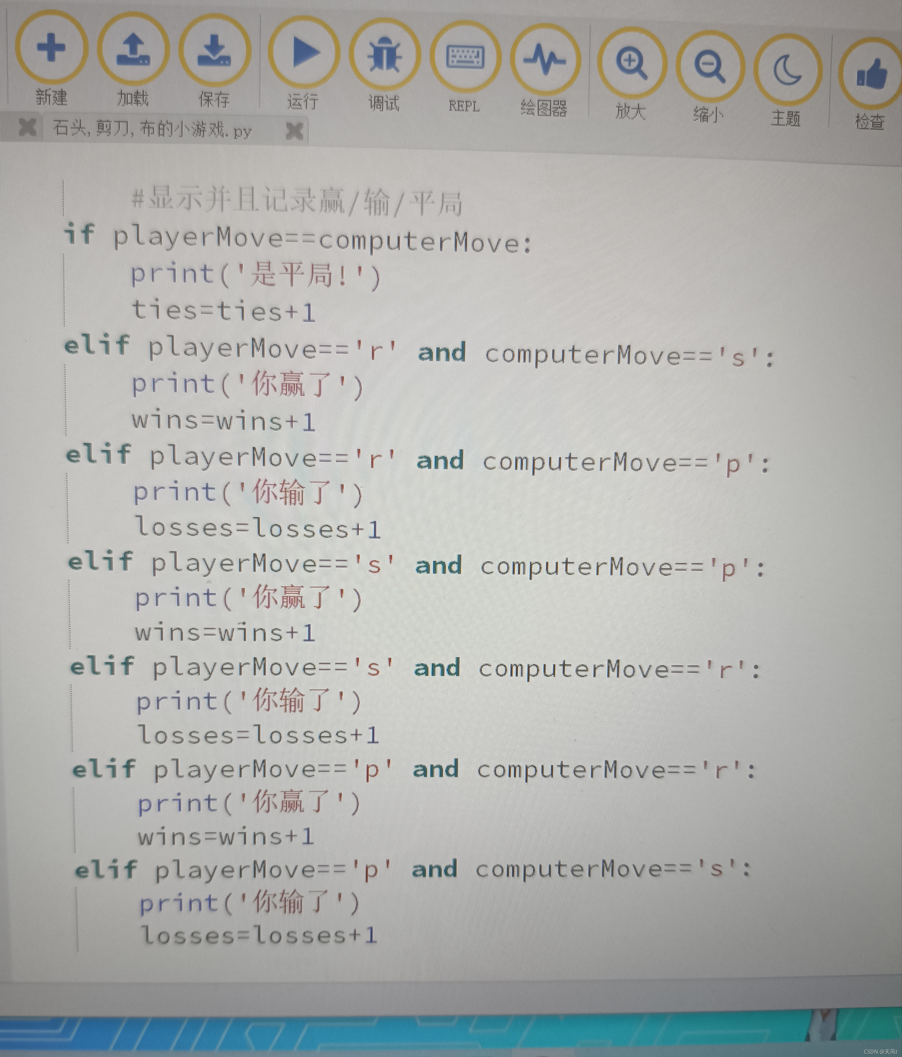Click elif line with 'p' and computerMove=='r'
The width and height of the screenshot is (902, 1057).
pos(414,770)
